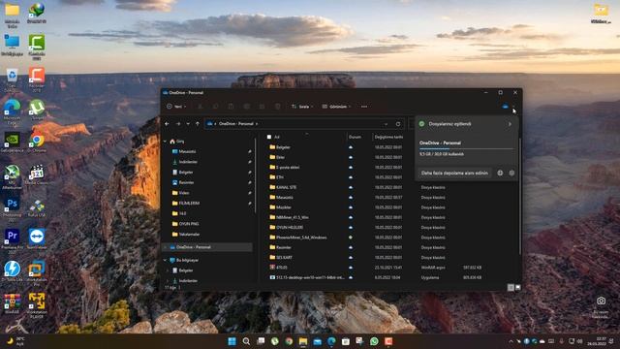The height and width of the screenshot is (349, 620).
Task: Expand address bar history chevron
Action: (386, 124)
